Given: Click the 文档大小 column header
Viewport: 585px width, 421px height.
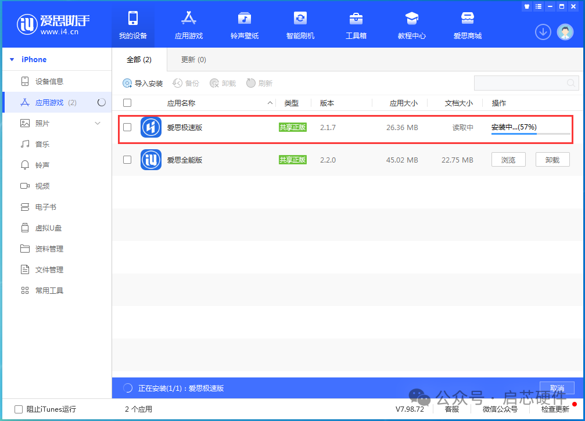Looking at the screenshot, I should tap(458, 103).
